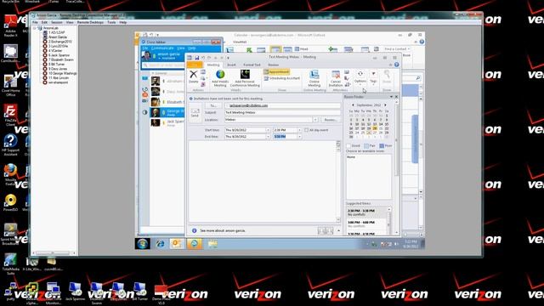
Task: Click Add Personal Conference Meeting icon
Action: tap(245, 74)
